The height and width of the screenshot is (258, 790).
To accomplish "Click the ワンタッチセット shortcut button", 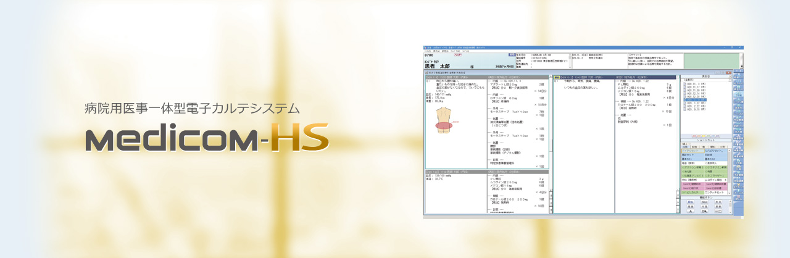I will coord(716,193).
